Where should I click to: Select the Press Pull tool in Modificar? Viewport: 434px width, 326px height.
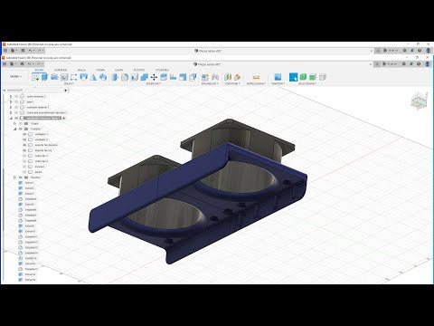[115, 77]
